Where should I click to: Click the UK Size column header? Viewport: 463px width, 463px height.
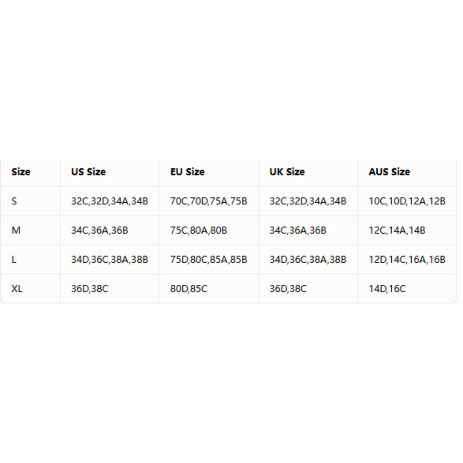[x=287, y=171]
